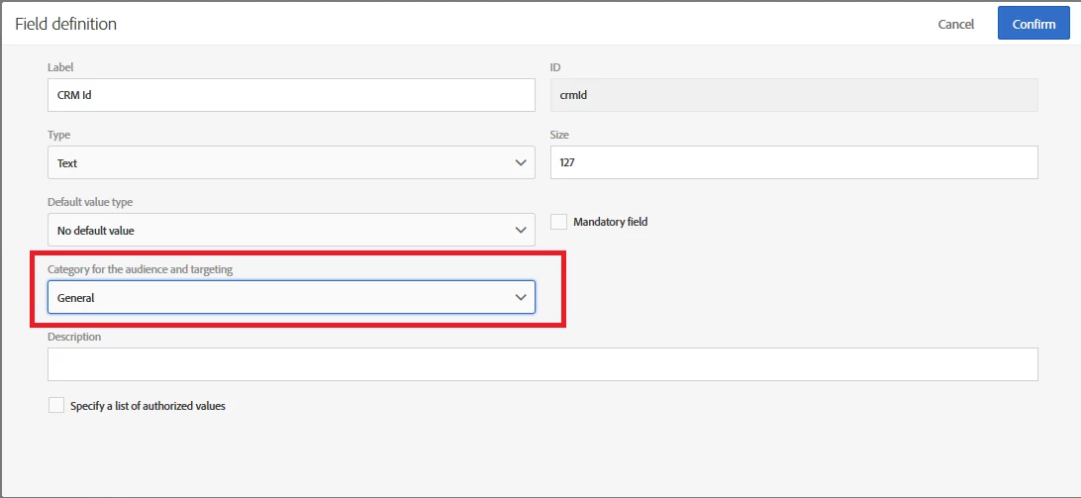The height and width of the screenshot is (498, 1081).
Task: Click the Default value type label
Action: (x=90, y=202)
